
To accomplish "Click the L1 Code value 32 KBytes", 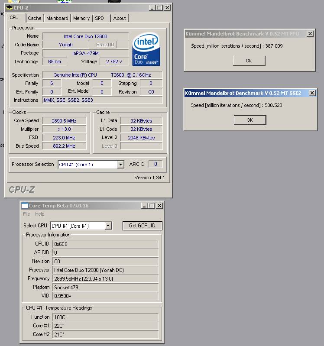I will [142, 129].
